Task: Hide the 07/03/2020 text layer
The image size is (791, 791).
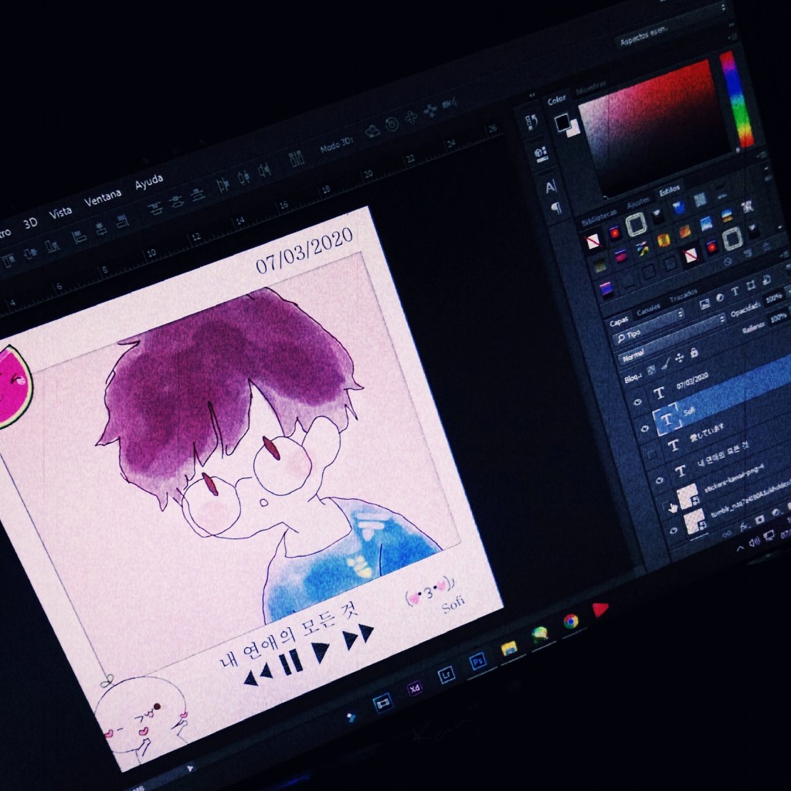Action: coord(638,401)
